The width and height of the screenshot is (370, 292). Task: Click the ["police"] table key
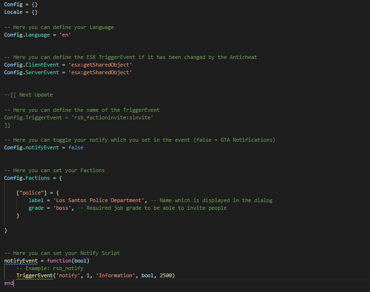31,193
